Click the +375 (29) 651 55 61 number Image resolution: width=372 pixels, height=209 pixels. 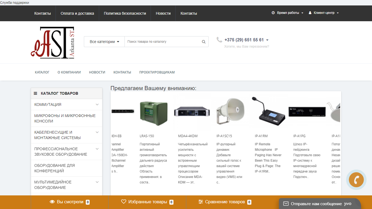[x=244, y=40]
